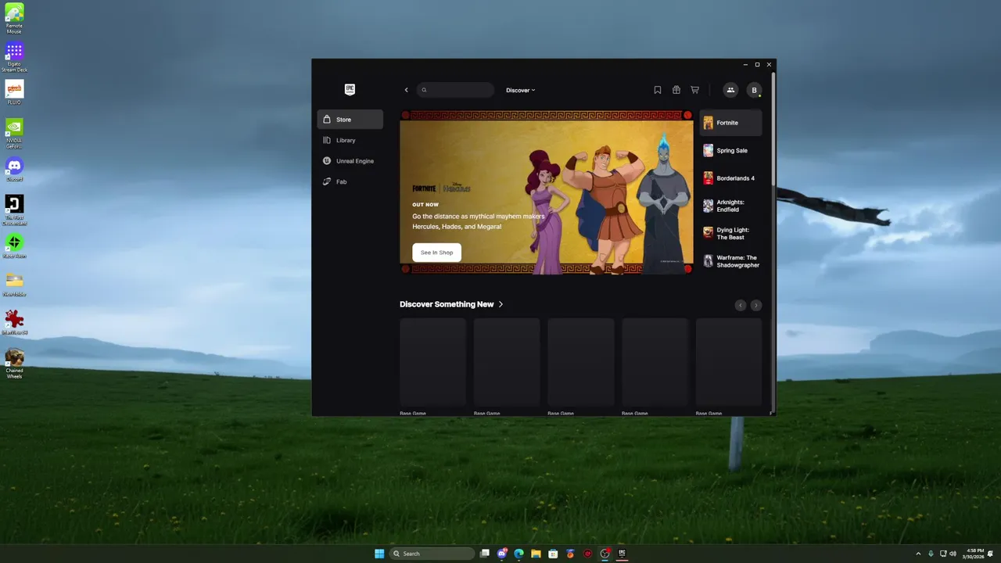This screenshot has width=1001, height=563.
Task: Select Warframe: The Shadowgrapher entry
Action: point(730,261)
